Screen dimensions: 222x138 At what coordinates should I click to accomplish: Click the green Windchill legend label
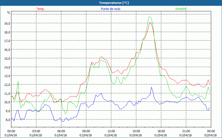[181, 9]
